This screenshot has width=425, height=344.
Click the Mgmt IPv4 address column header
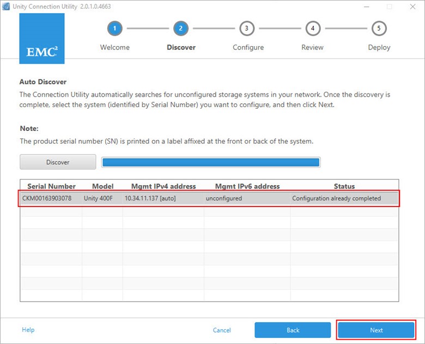pos(163,186)
